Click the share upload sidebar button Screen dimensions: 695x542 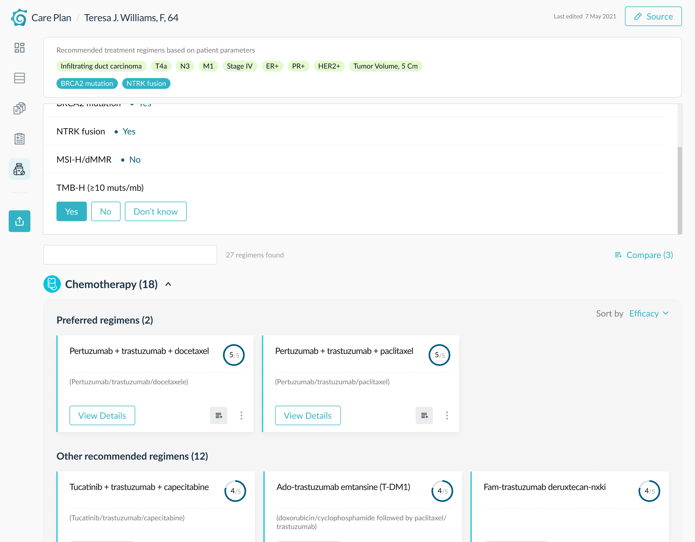coord(20,221)
